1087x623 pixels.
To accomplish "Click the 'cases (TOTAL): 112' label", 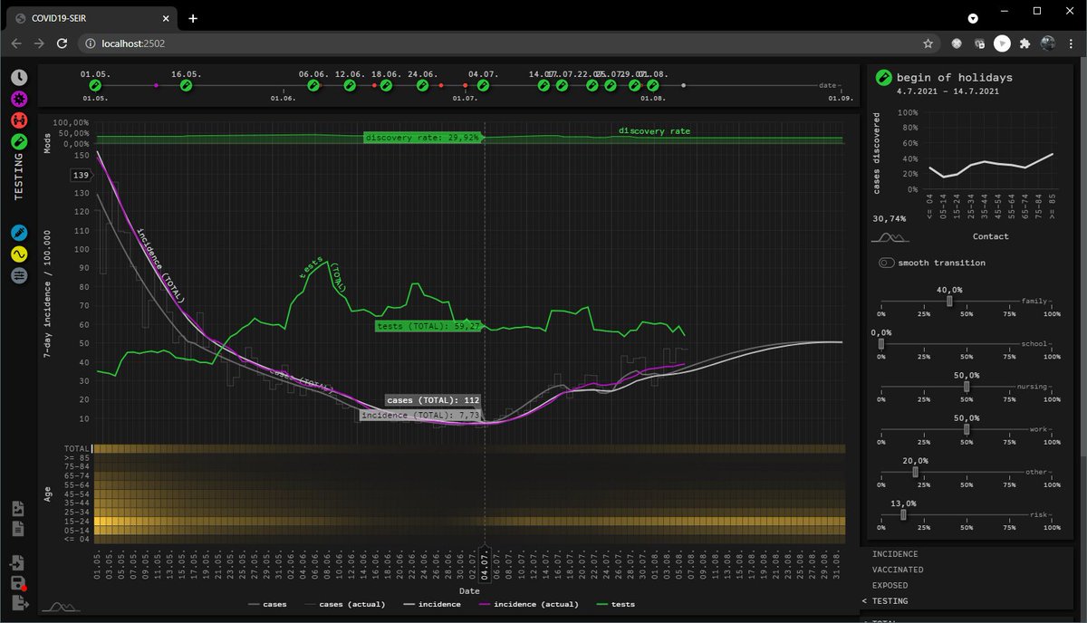I will [433, 399].
